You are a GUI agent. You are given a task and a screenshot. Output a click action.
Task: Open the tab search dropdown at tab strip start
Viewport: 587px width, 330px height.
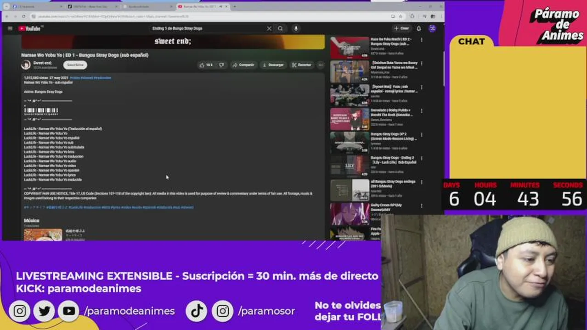(6, 6)
